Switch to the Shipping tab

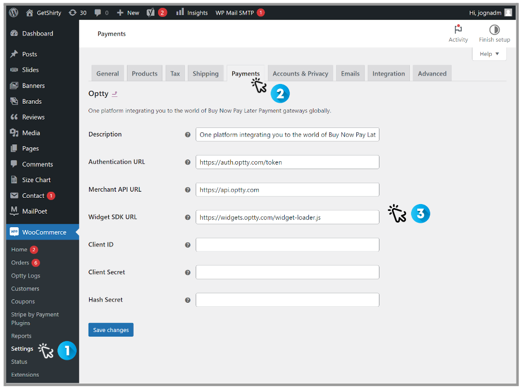(205, 73)
